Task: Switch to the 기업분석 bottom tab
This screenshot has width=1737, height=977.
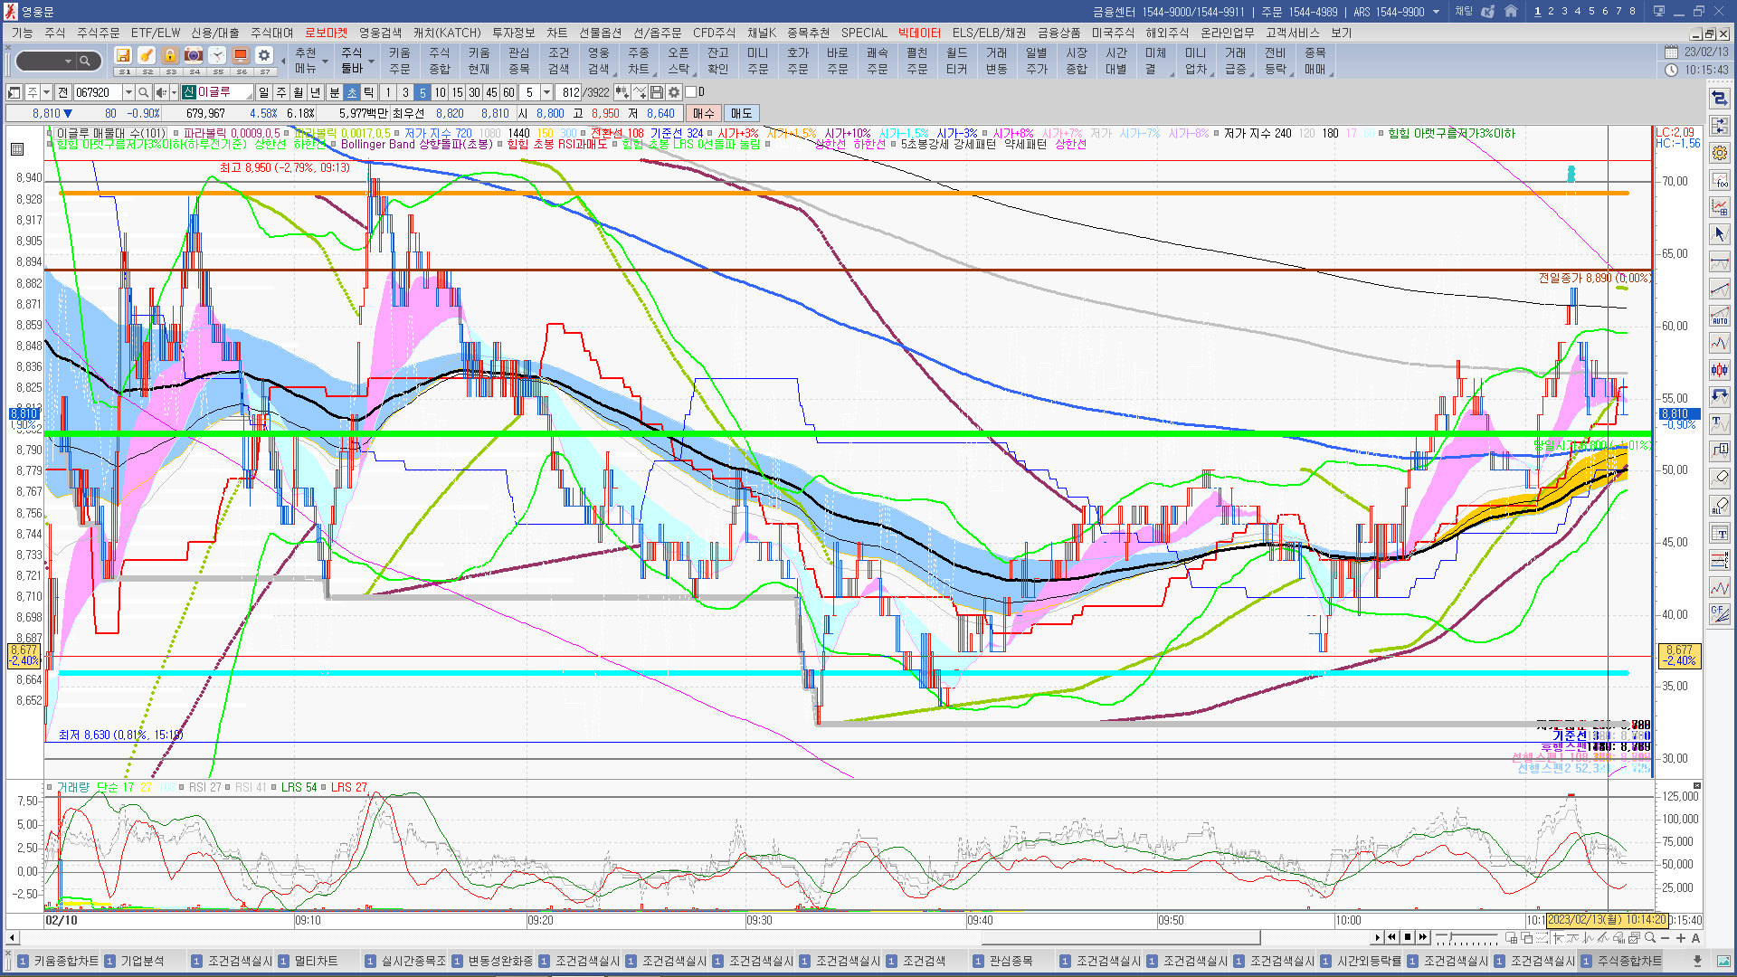Action: (142, 961)
